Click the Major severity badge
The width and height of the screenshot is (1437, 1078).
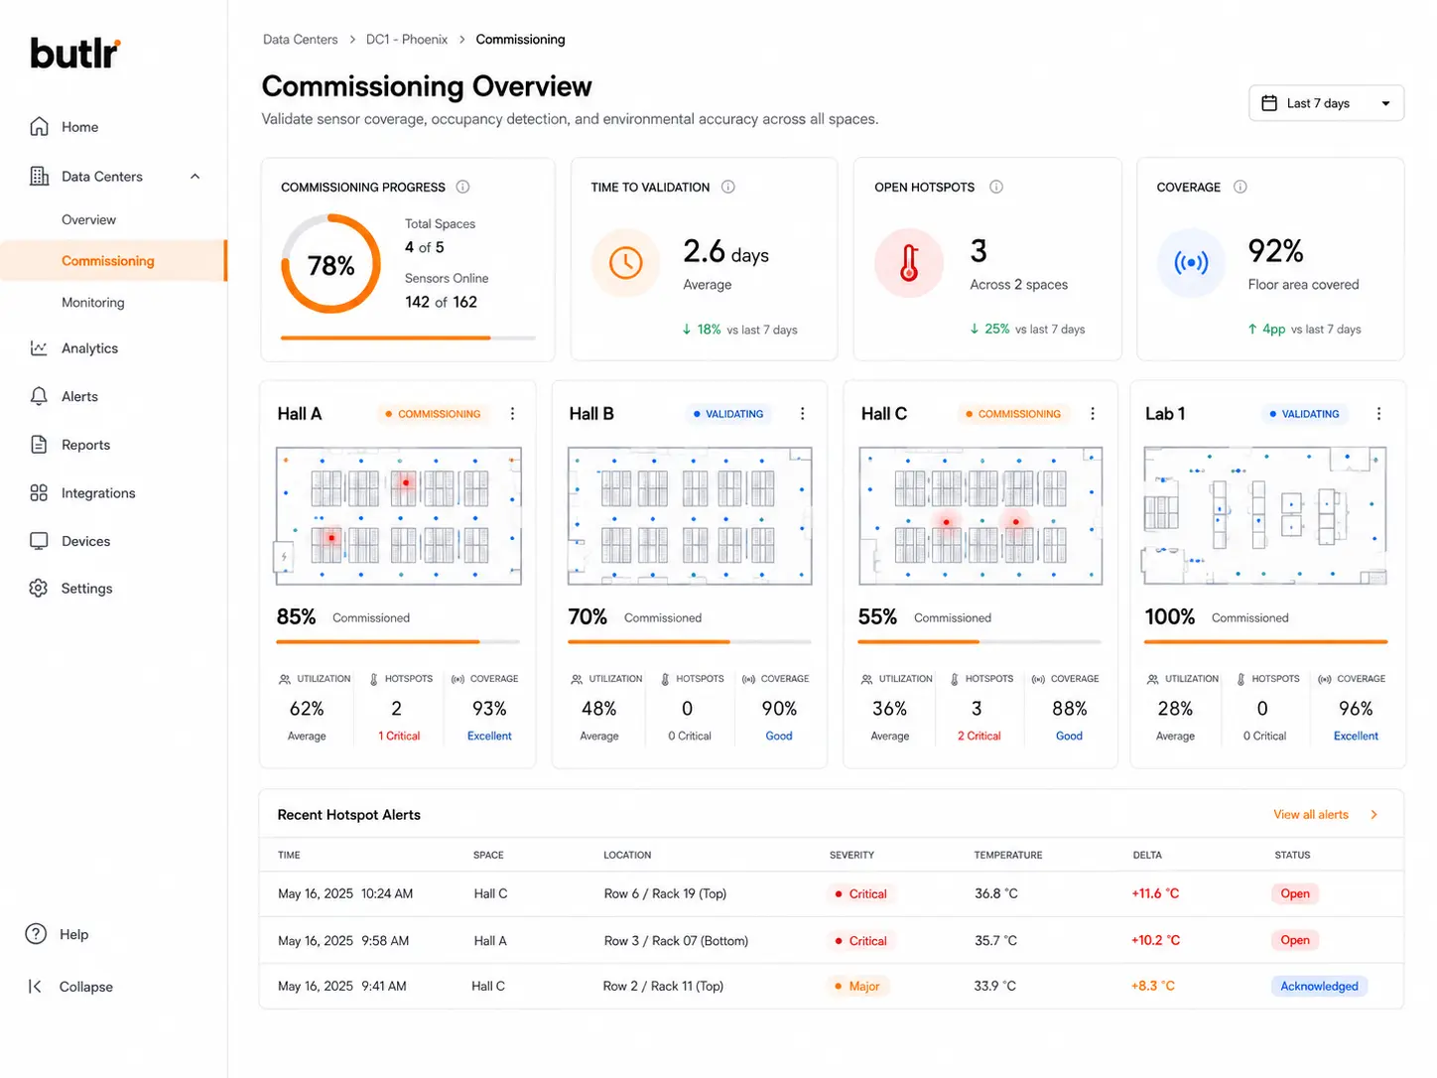857,986
